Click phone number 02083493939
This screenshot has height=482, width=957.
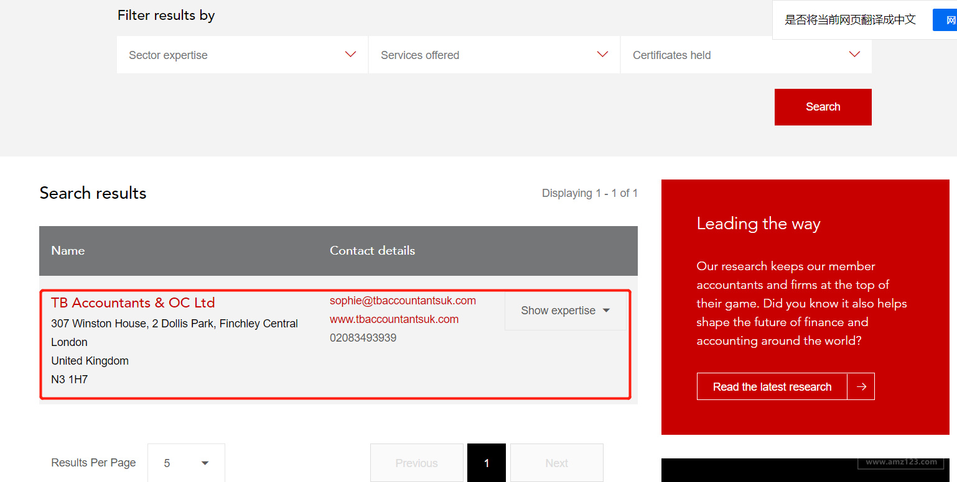point(363,338)
